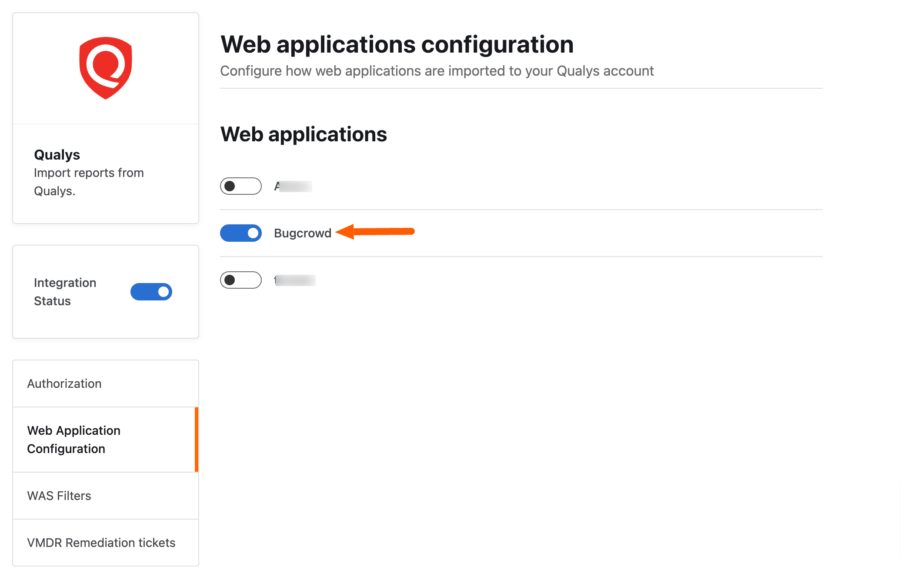Disable the Bugcrowd web application toggle
This screenshot has height=580, width=901.
coord(240,233)
